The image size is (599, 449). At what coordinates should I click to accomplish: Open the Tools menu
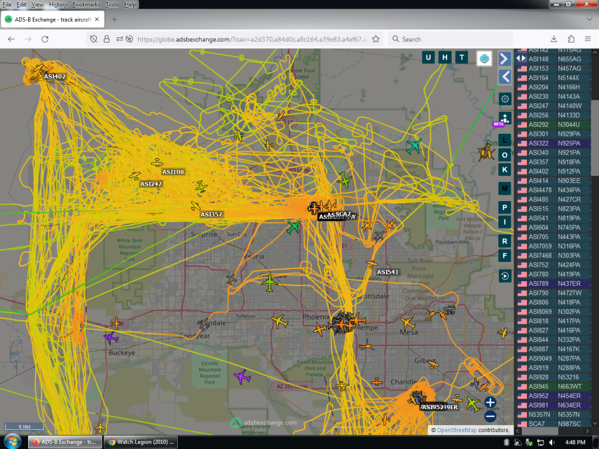[x=112, y=5]
